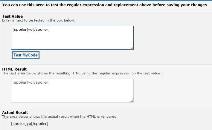Click the "area below shows the actual result" description
This screenshot has width=212, height=130.
[60, 117]
